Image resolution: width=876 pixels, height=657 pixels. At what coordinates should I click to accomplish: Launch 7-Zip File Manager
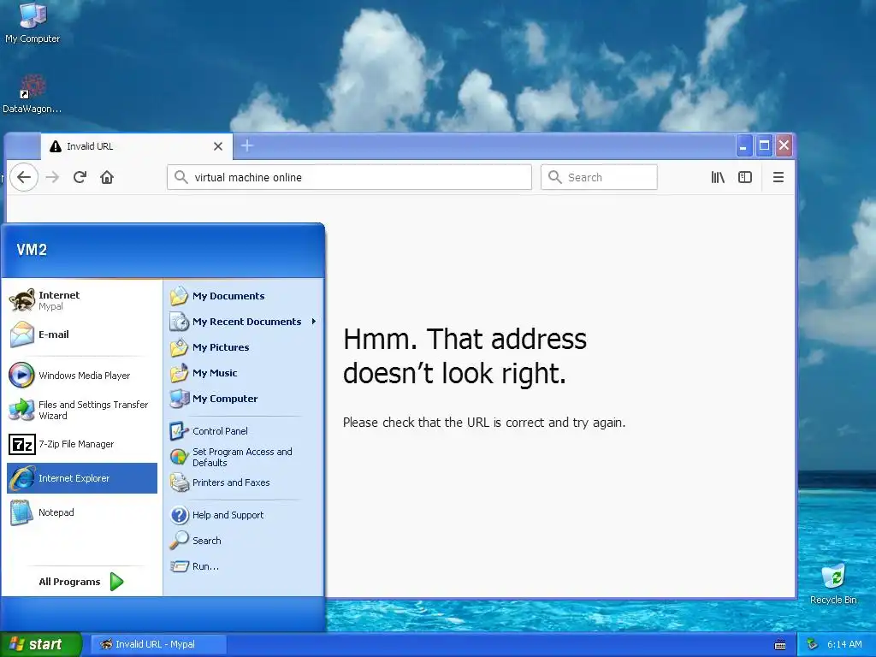point(82,444)
